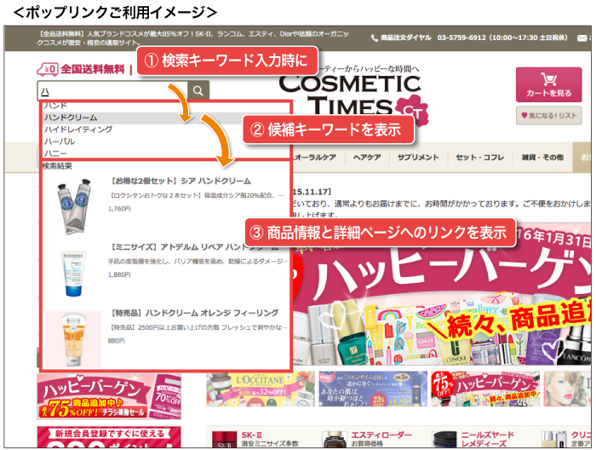
Task: Open the オーラルケア navigation menu
Action: pyautogui.click(x=316, y=157)
